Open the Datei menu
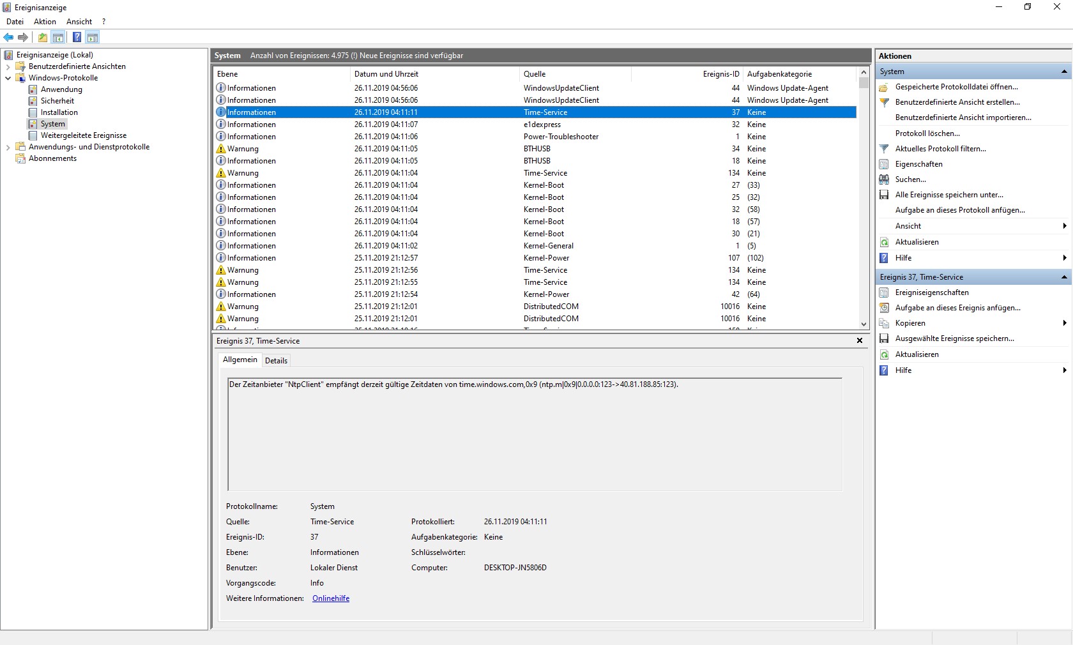The width and height of the screenshot is (1073, 645). point(15,22)
